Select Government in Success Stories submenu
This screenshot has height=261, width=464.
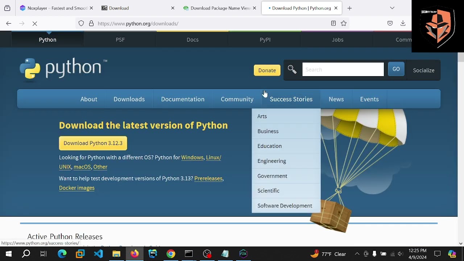click(x=286, y=176)
